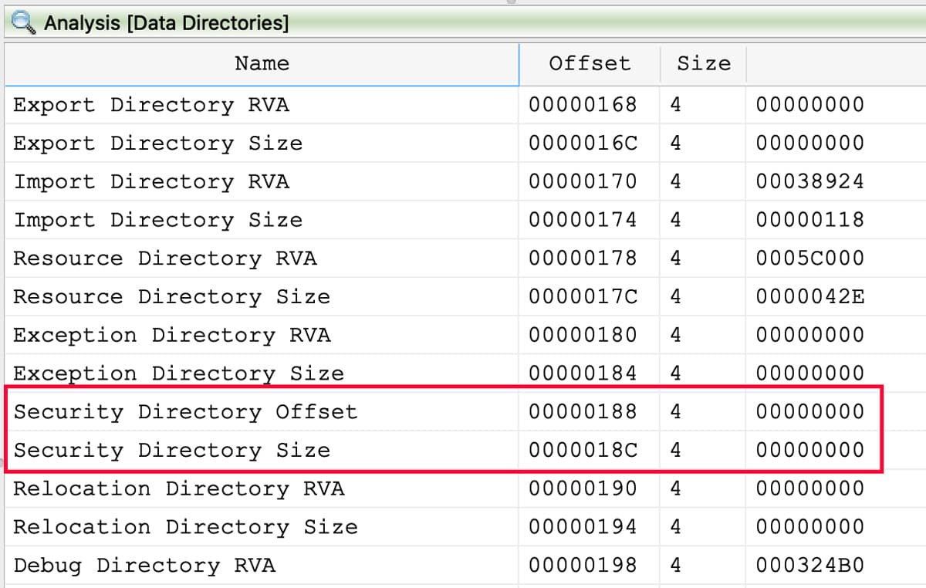Click offset cell 00000168
Viewport: 926px width, 588px height.
583,104
